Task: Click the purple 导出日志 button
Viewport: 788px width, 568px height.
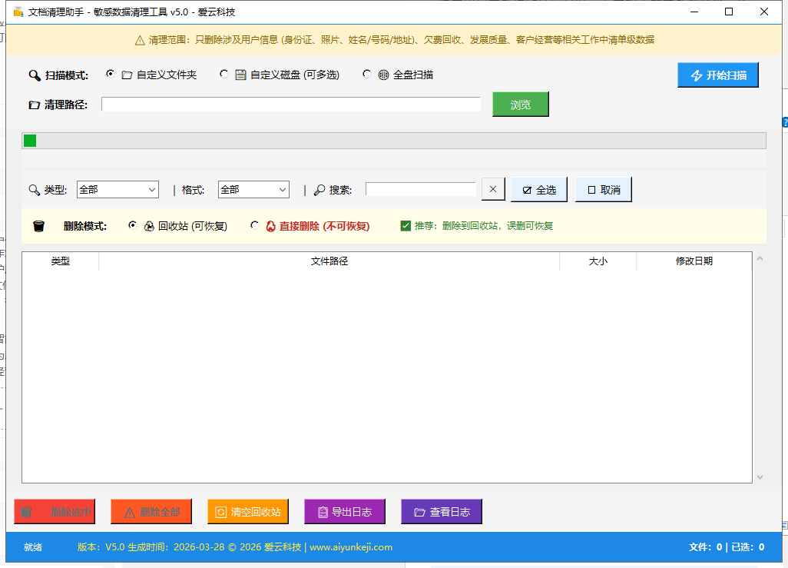Action: (x=345, y=512)
